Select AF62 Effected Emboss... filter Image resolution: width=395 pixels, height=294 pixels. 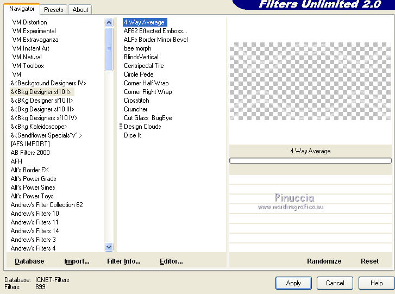pyautogui.click(x=155, y=31)
